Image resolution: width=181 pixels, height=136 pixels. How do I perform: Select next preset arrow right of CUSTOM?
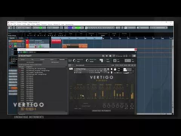95,106
